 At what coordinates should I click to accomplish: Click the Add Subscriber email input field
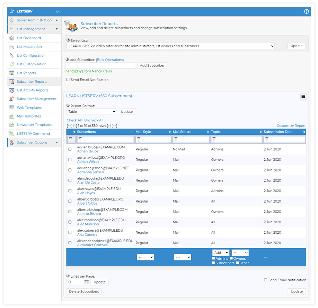[101, 65]
